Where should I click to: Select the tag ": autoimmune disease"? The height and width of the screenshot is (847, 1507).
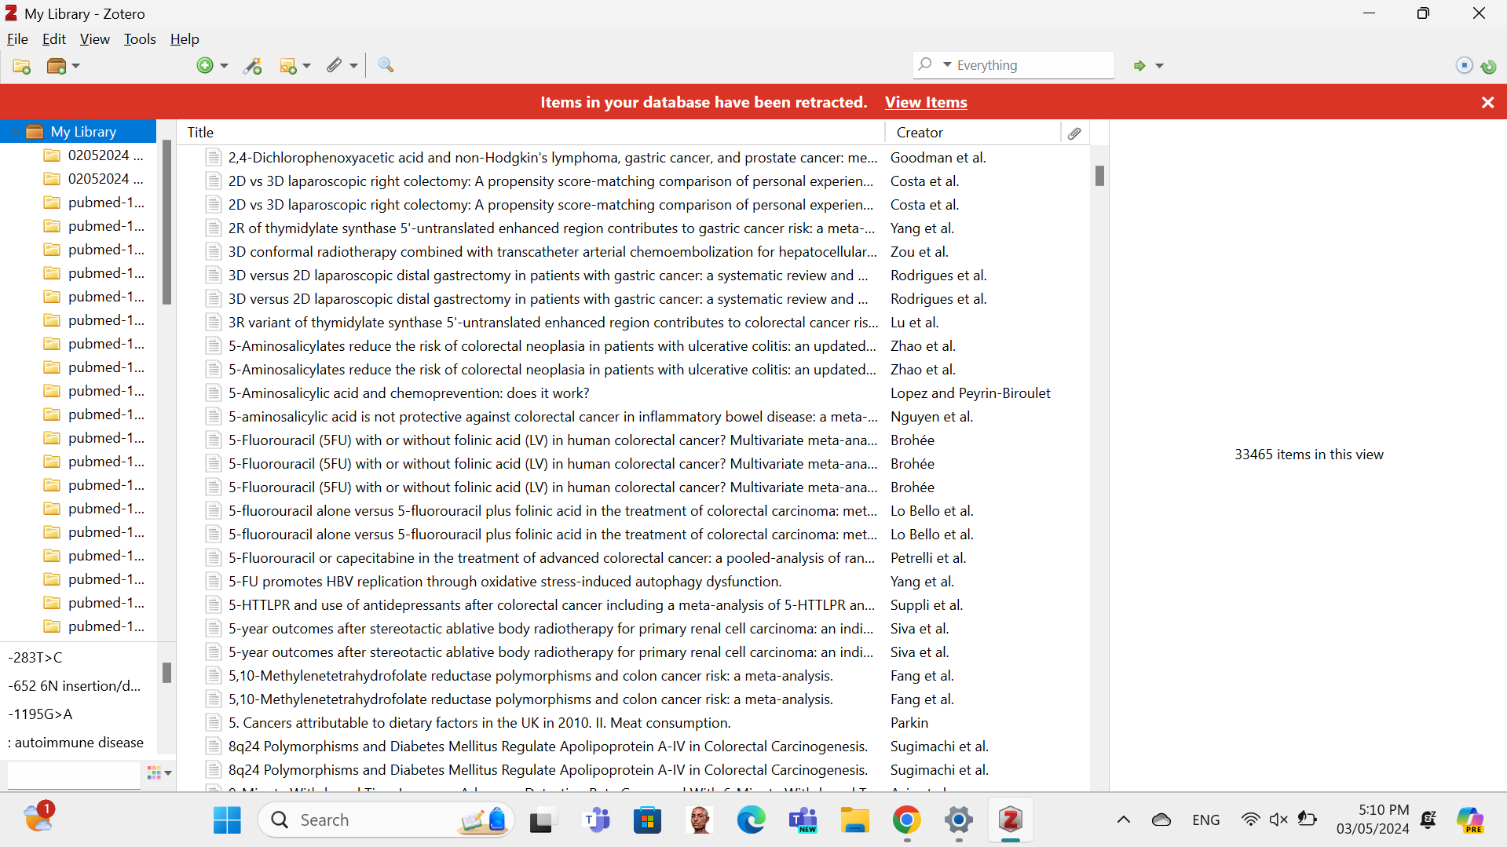(x=75, y=743)
